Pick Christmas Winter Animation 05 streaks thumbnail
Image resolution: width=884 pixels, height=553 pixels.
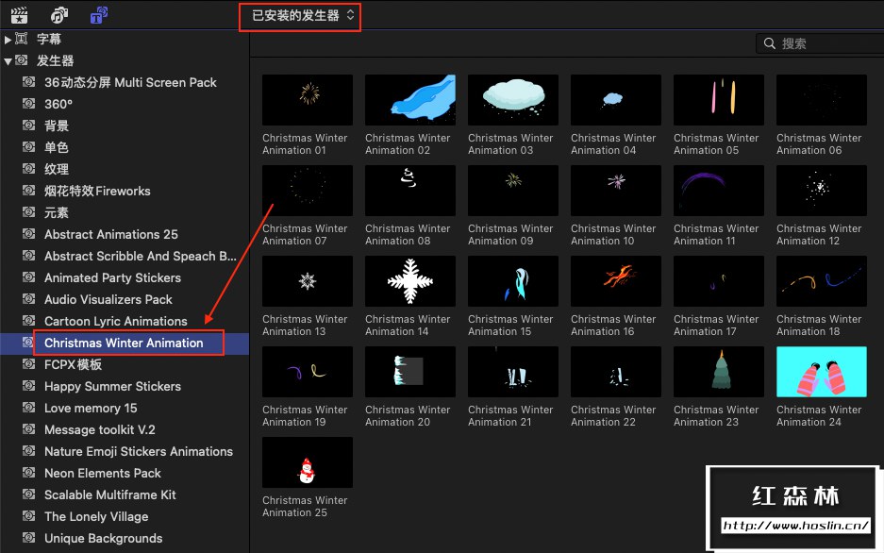719,100
